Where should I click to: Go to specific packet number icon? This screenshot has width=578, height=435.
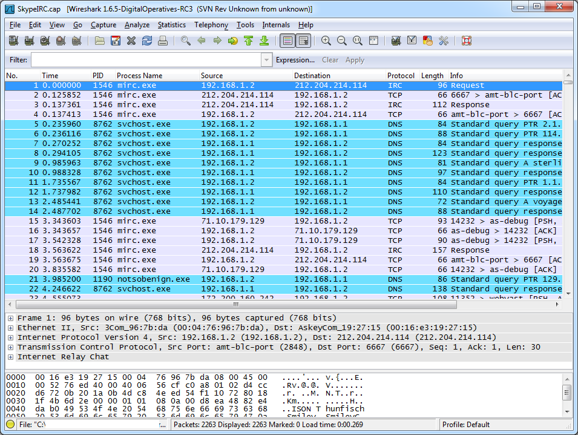click(233, 41)
